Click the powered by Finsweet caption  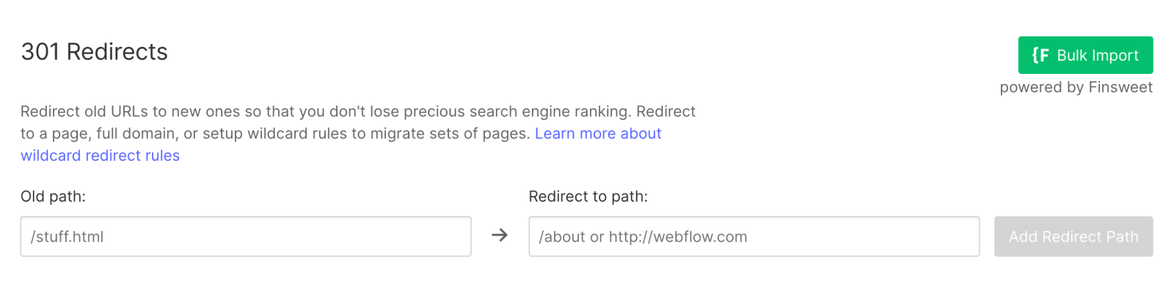(1076, 87)
